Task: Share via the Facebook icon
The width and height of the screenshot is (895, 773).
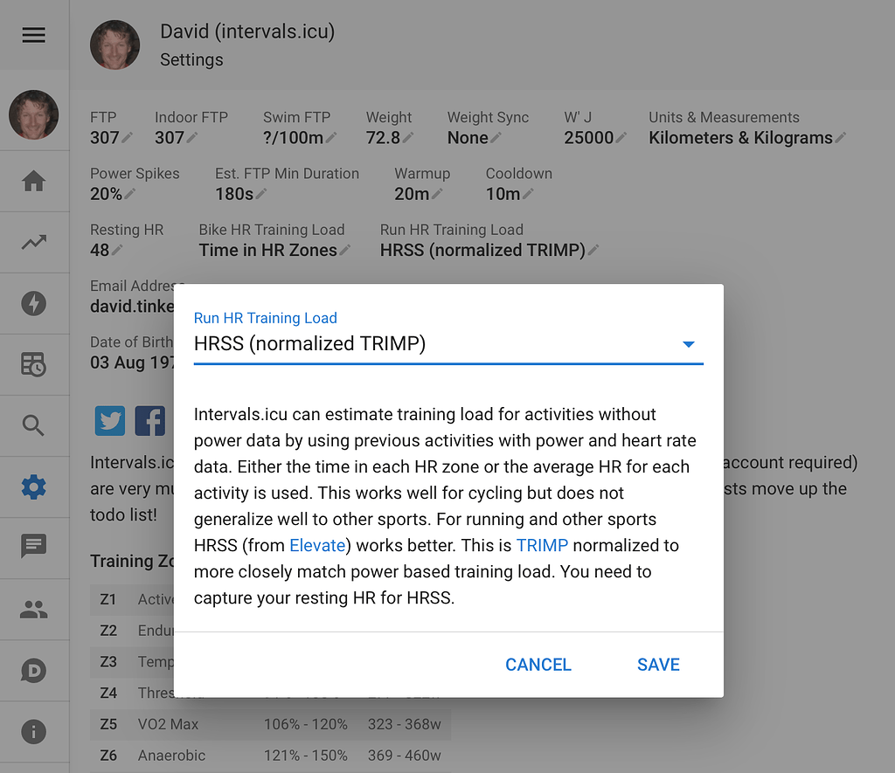Action: pos(149,421)
